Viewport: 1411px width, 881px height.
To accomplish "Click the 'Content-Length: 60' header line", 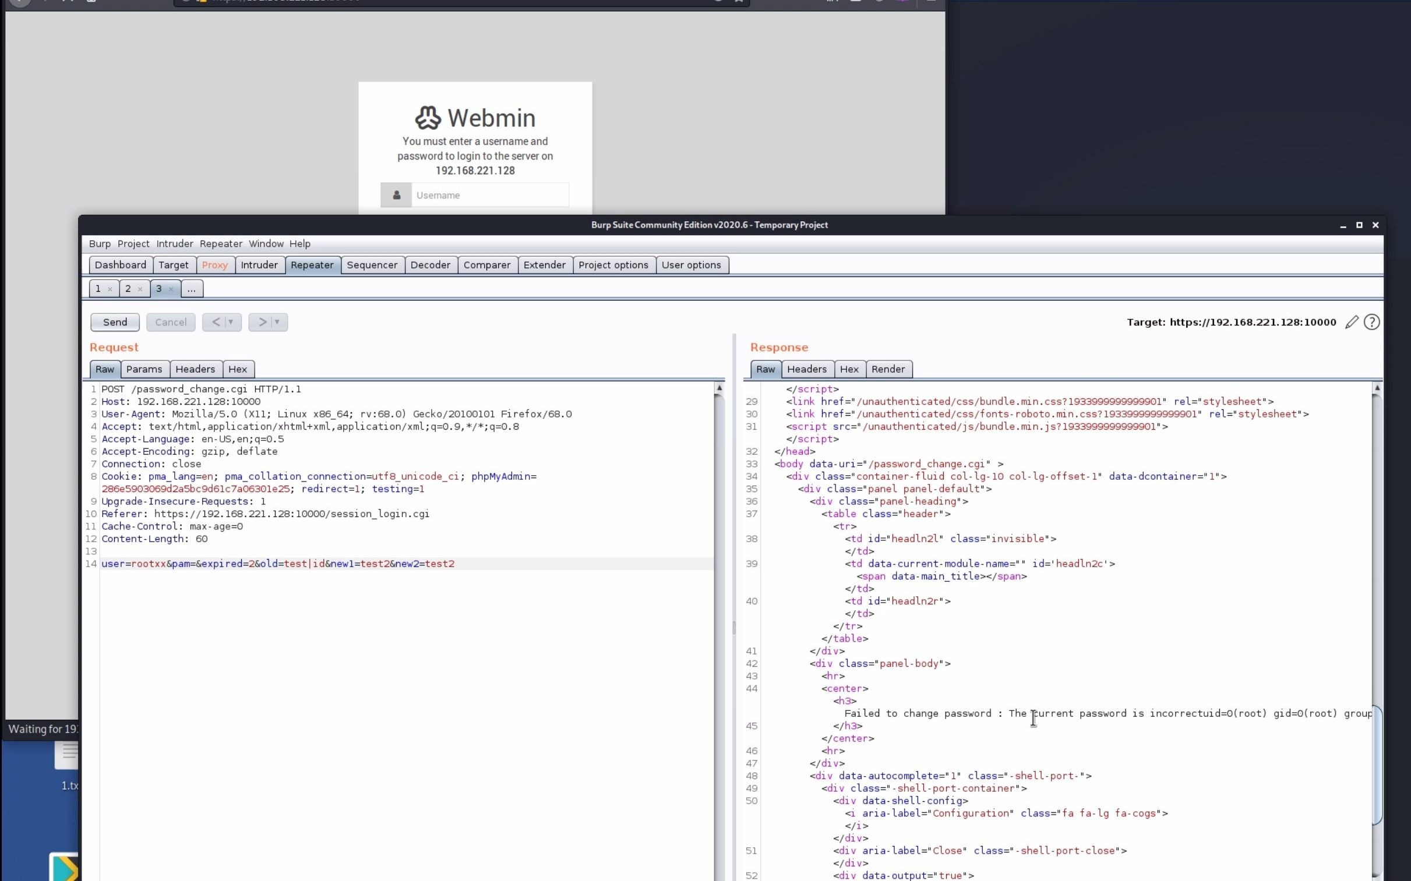I will click(x=154, y=539).
